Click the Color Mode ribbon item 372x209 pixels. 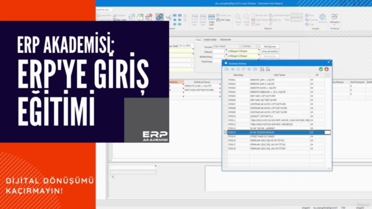(260, 20)
